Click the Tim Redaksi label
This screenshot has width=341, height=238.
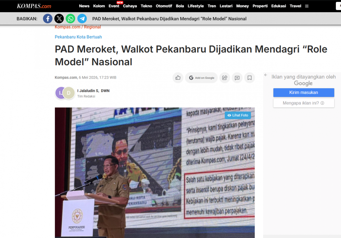pos(86,97)
